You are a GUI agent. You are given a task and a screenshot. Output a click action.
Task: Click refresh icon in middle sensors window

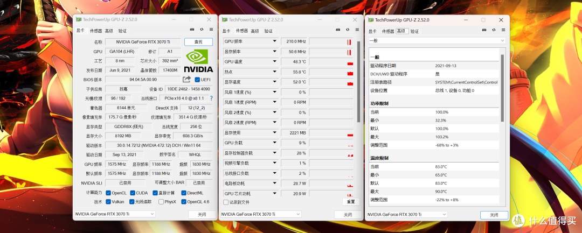(348, 30)
